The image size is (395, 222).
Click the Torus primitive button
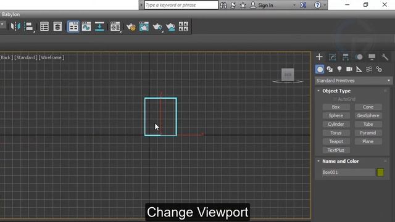336,133
